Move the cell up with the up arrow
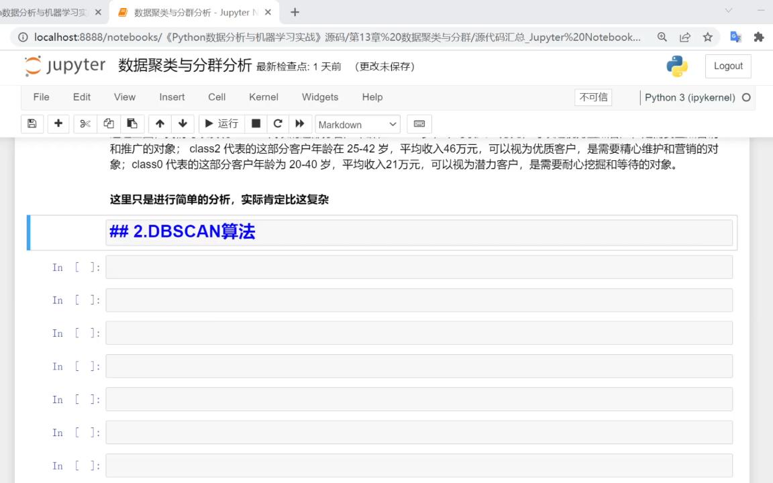The image size is (773, 483). (160, 123)
